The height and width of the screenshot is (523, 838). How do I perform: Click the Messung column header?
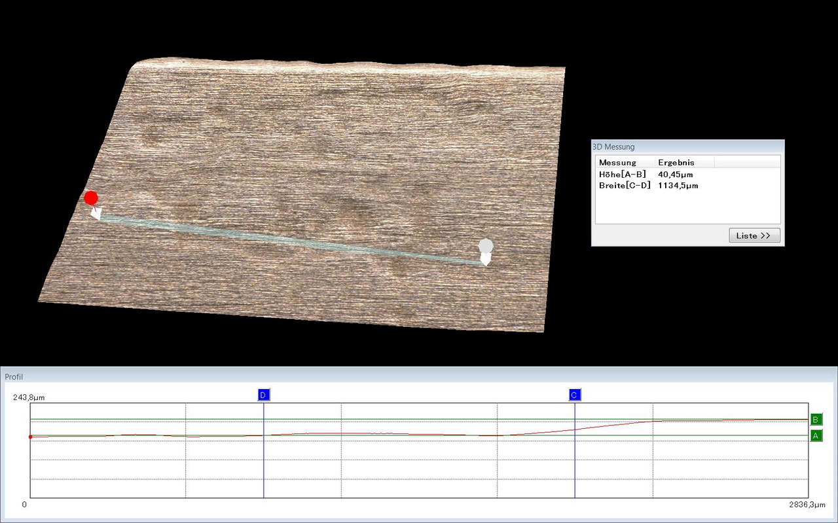coord(617,162)
